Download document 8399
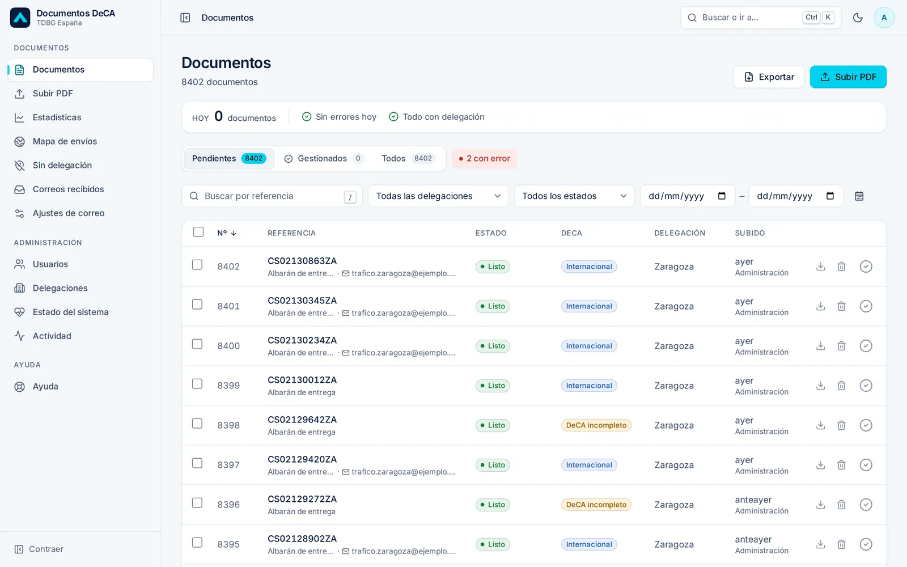 820,386
